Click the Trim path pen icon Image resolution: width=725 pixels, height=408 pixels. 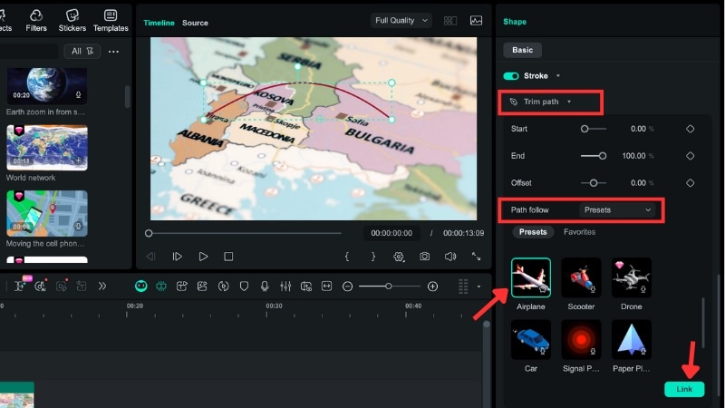pyautogui.click(x=513, y=102)
